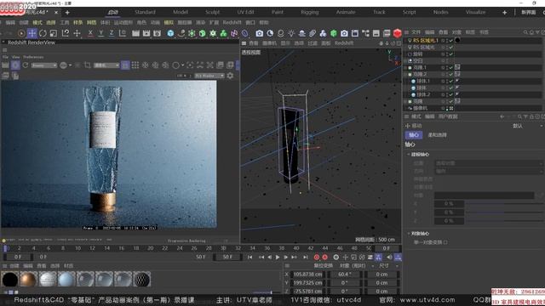Select the Scale tool
This screenshot has height=306, width=545.
[54, 33]
